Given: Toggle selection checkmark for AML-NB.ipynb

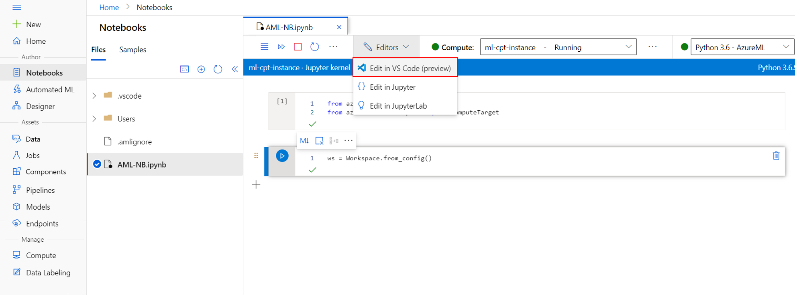Looking at the screenshot, I should tap(97, 164).
